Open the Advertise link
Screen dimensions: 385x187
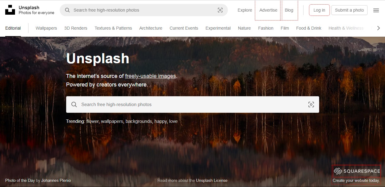[x=268, y=10]
